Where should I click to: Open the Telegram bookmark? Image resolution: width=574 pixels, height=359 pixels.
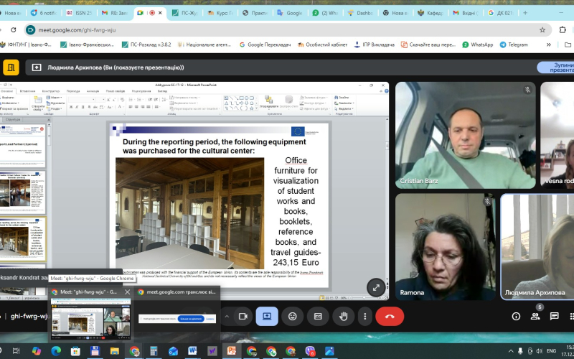[514, 45]
